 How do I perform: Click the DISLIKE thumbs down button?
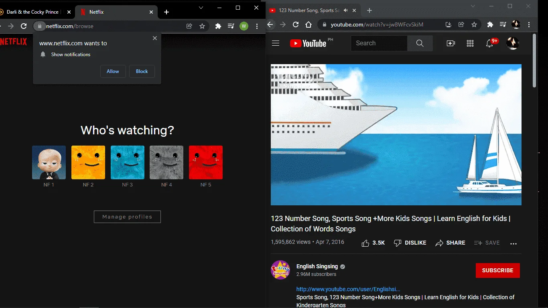(410, 243)
